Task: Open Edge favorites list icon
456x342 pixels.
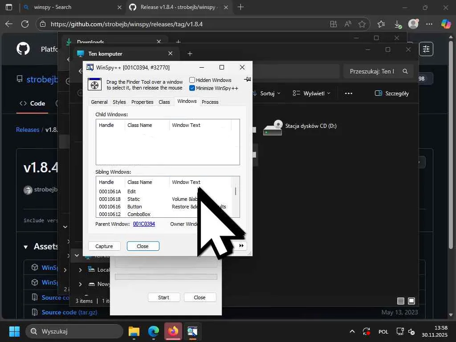Action: [x=381, y=24]
